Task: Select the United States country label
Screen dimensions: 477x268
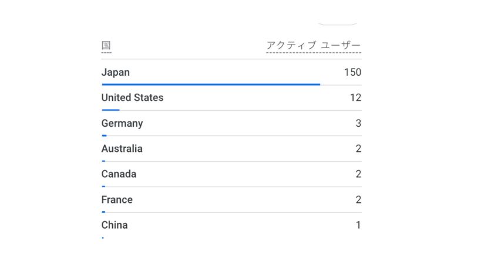Action: tap(132, 97)
